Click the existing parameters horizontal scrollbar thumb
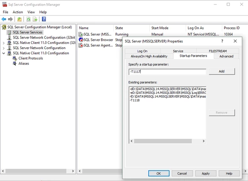This screenshot has width=248, height=181. point(163,141)
